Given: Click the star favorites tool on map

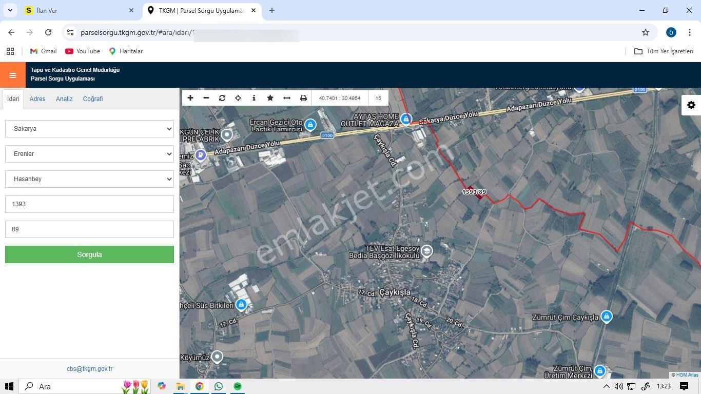Looking at the screenshot, I should click(x=270, y=98).
